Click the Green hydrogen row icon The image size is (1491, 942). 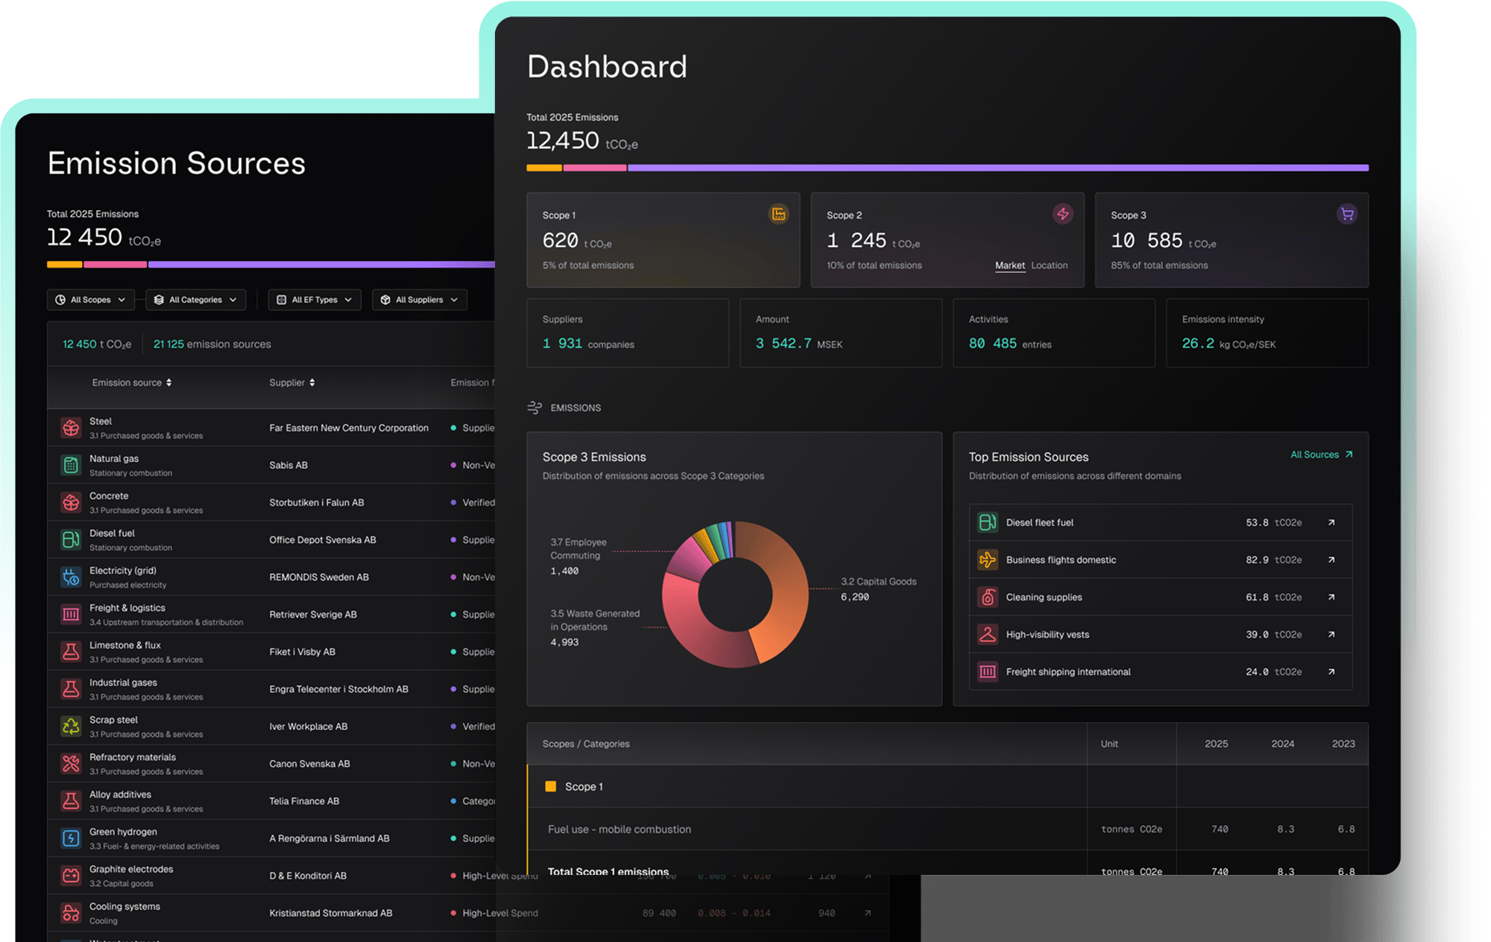71,838
